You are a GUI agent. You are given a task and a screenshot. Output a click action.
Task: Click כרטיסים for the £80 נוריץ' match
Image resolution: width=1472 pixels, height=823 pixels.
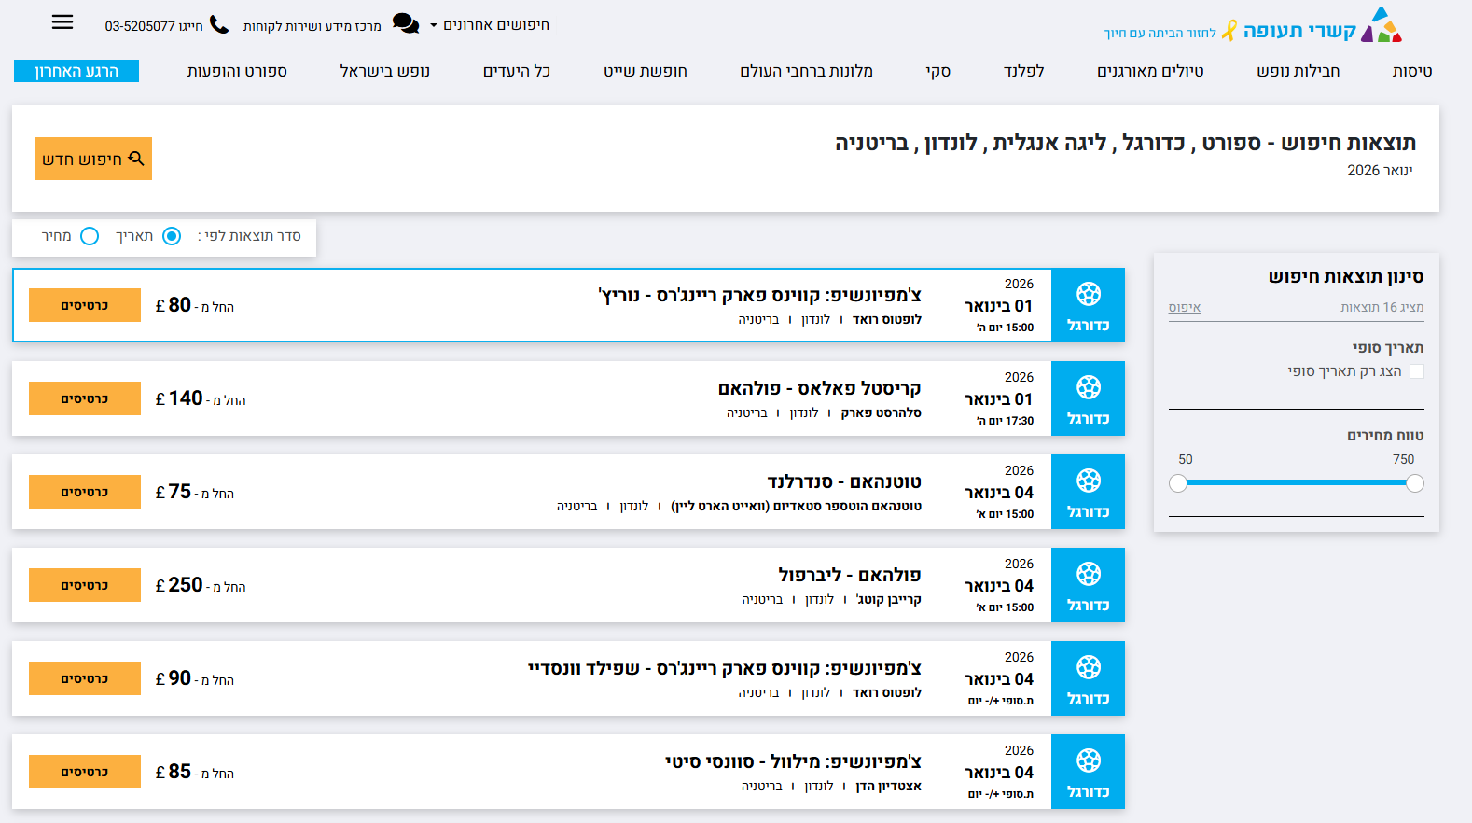click(x=85, y=305)
